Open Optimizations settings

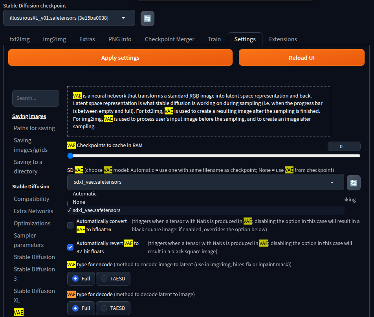pos(32,223)
